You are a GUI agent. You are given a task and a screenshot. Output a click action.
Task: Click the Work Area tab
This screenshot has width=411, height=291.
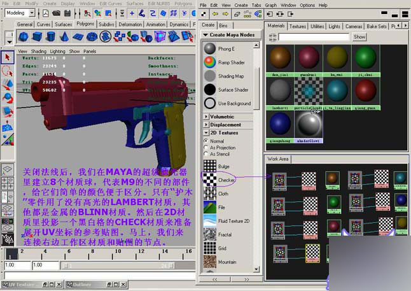[x=278, y=159]
